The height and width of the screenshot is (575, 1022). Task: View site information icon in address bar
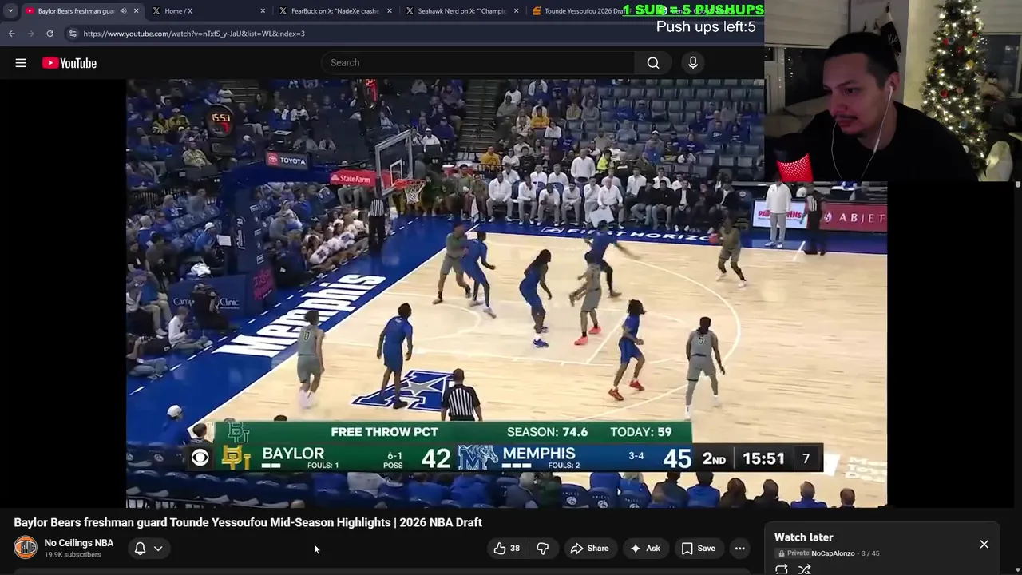(x=73, y=34)
